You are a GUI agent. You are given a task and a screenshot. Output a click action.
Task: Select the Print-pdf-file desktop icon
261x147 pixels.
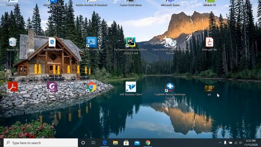click(x=209, y=42)
